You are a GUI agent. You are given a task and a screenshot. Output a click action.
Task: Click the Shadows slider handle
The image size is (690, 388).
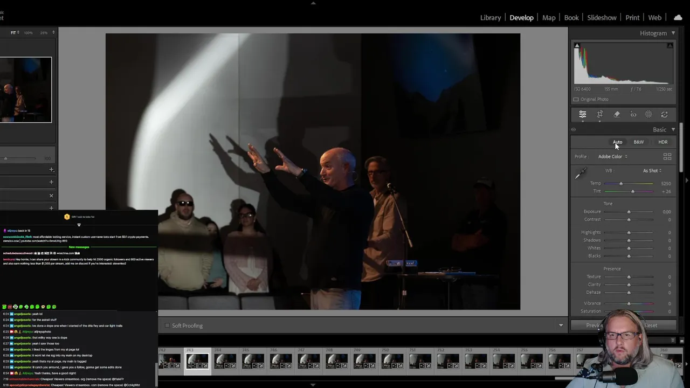pos(629,240)
